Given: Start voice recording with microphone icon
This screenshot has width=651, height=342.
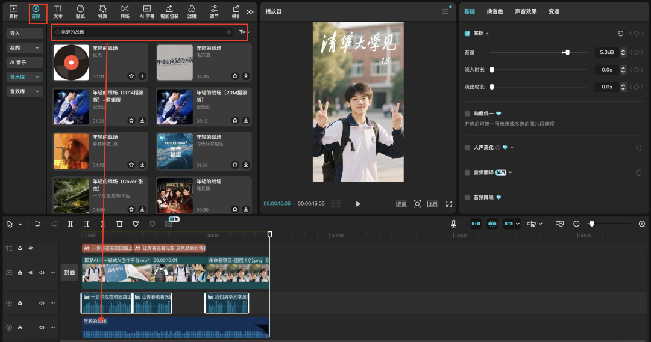Looking at the screenshot, I should click(453, 224).
